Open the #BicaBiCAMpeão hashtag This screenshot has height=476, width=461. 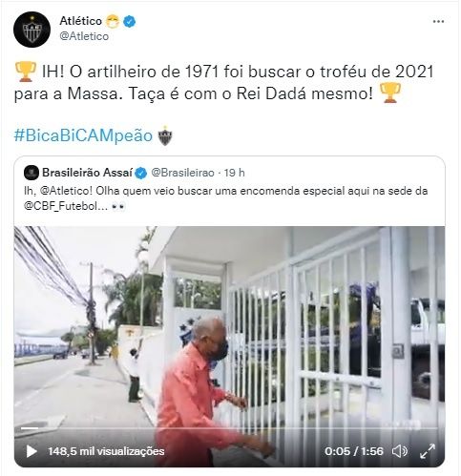click(x=83, y=135)
